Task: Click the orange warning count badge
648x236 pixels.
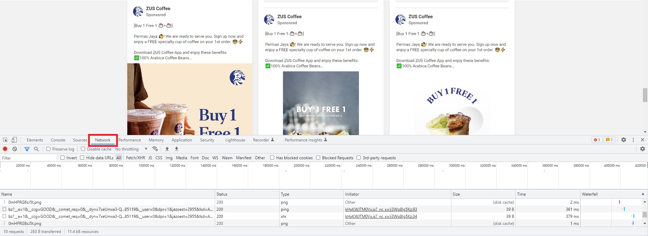Action: [609, 140]
